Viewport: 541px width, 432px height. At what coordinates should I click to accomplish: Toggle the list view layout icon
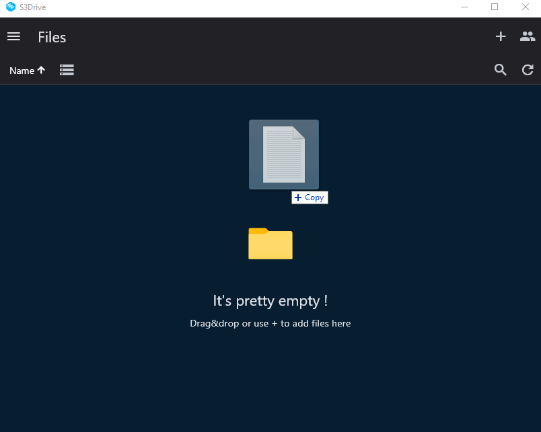coord(67,70)
